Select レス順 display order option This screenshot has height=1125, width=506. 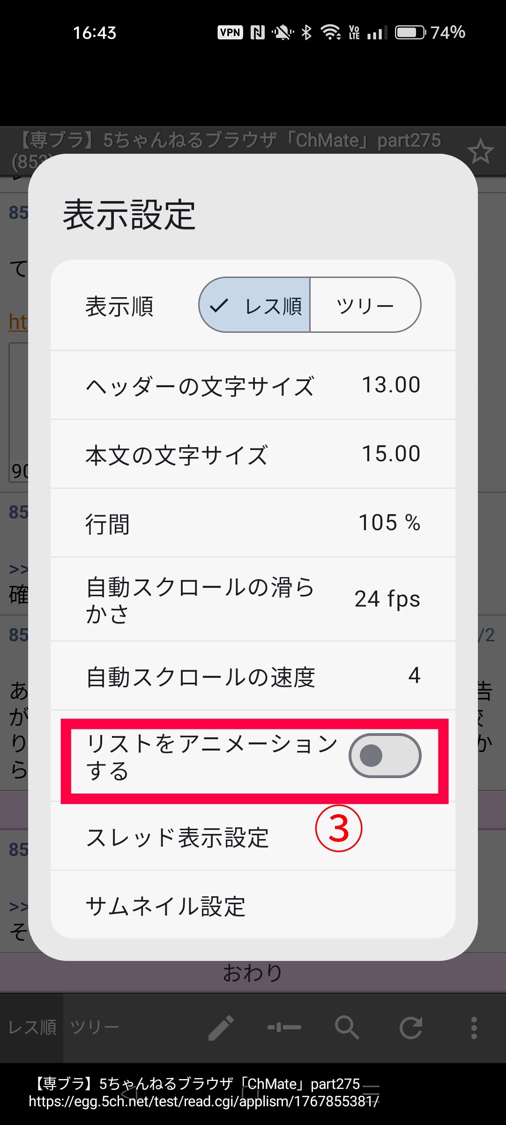click(x=255, y=305)
